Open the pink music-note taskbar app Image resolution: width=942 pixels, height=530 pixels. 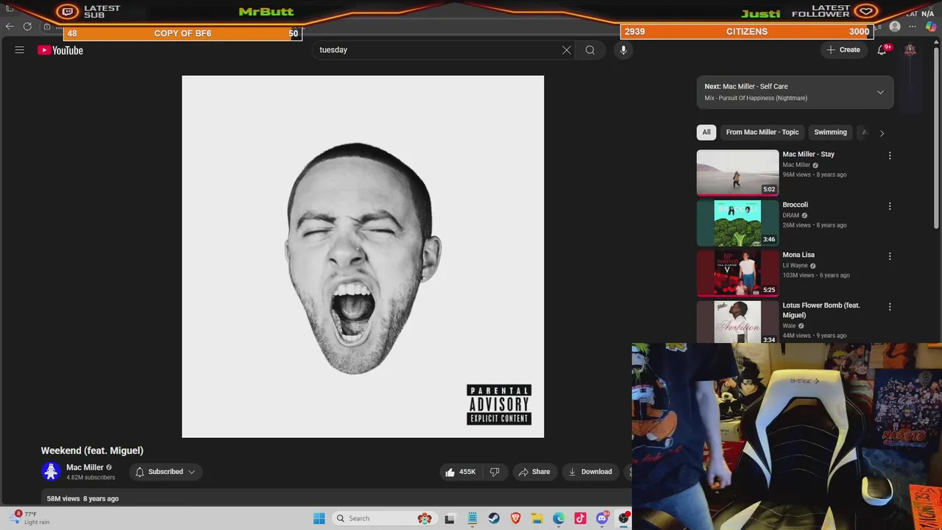click(580, 518)
